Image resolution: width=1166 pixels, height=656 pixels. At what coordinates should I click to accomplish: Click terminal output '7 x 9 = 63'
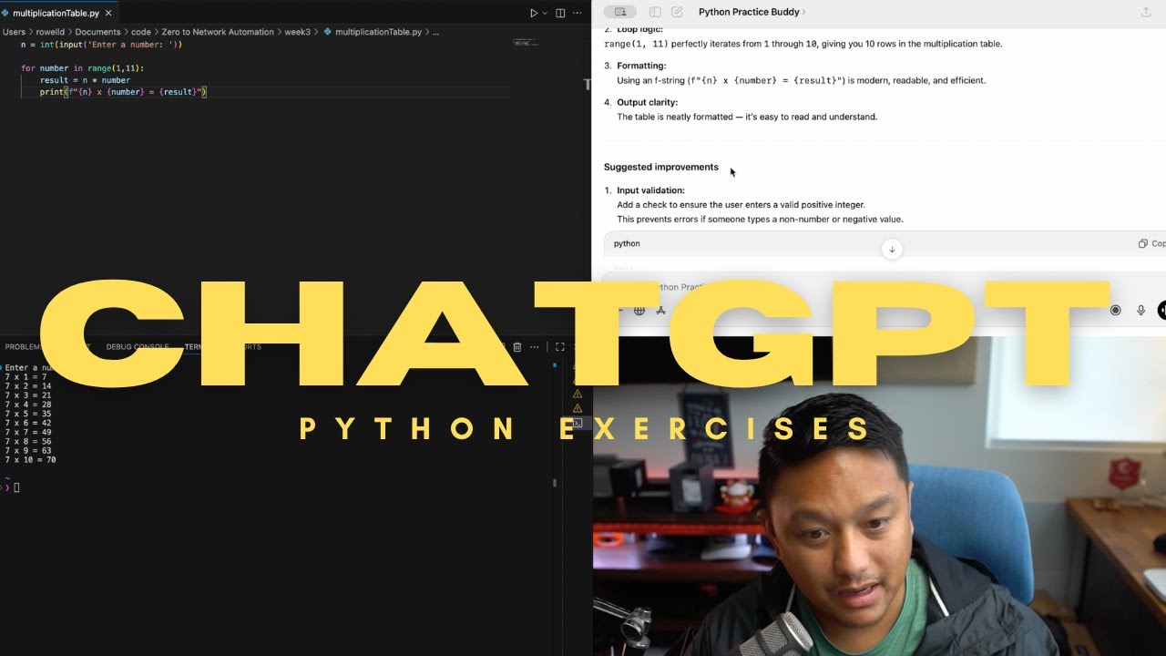(27, 450)
